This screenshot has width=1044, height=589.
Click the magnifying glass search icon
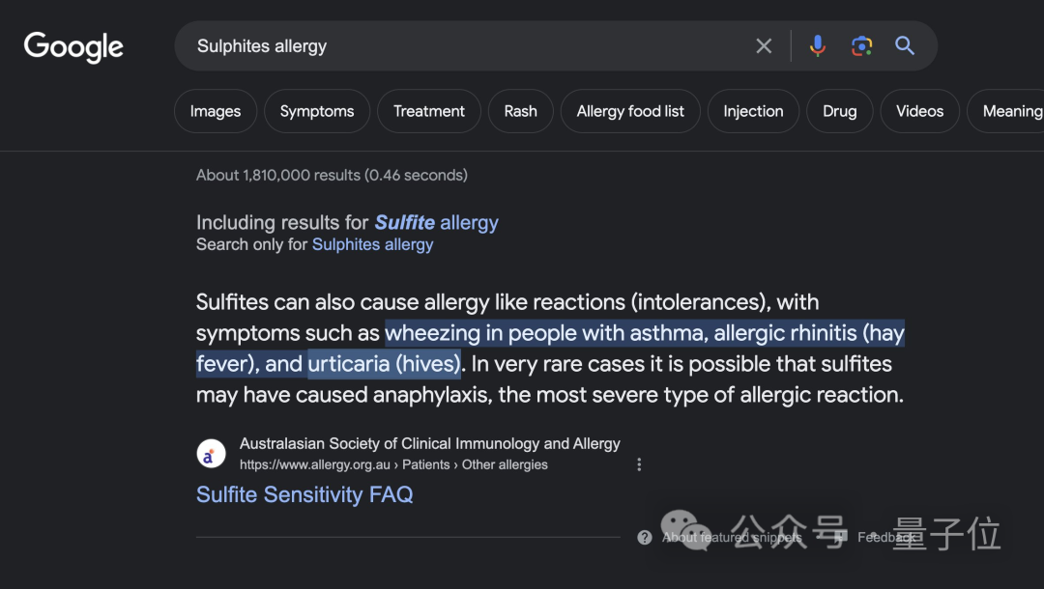tap(904, 46)
